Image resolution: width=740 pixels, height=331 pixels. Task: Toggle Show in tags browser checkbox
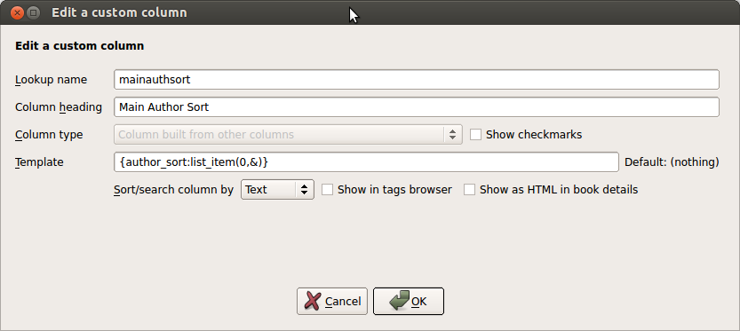coord(328,190)
